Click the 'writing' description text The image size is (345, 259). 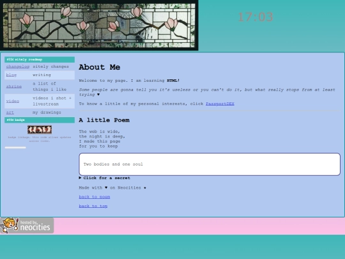click(x=42, y=75)
